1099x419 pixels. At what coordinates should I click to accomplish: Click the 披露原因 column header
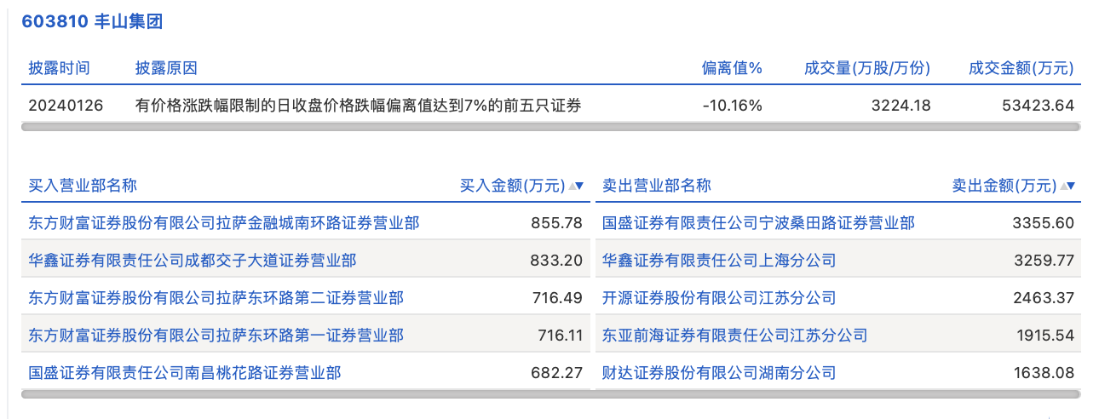point(166,68)
